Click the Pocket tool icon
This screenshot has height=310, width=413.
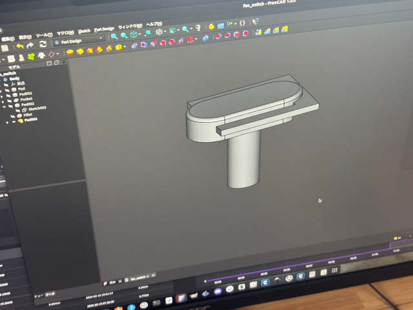(134, 46)
